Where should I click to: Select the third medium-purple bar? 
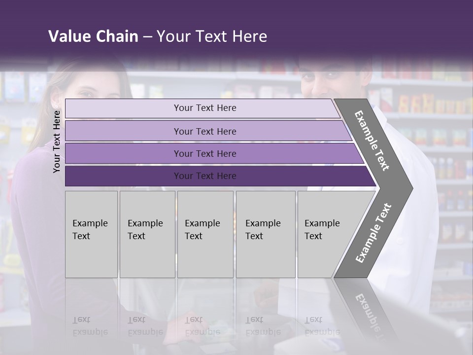(x=204, y=153)
